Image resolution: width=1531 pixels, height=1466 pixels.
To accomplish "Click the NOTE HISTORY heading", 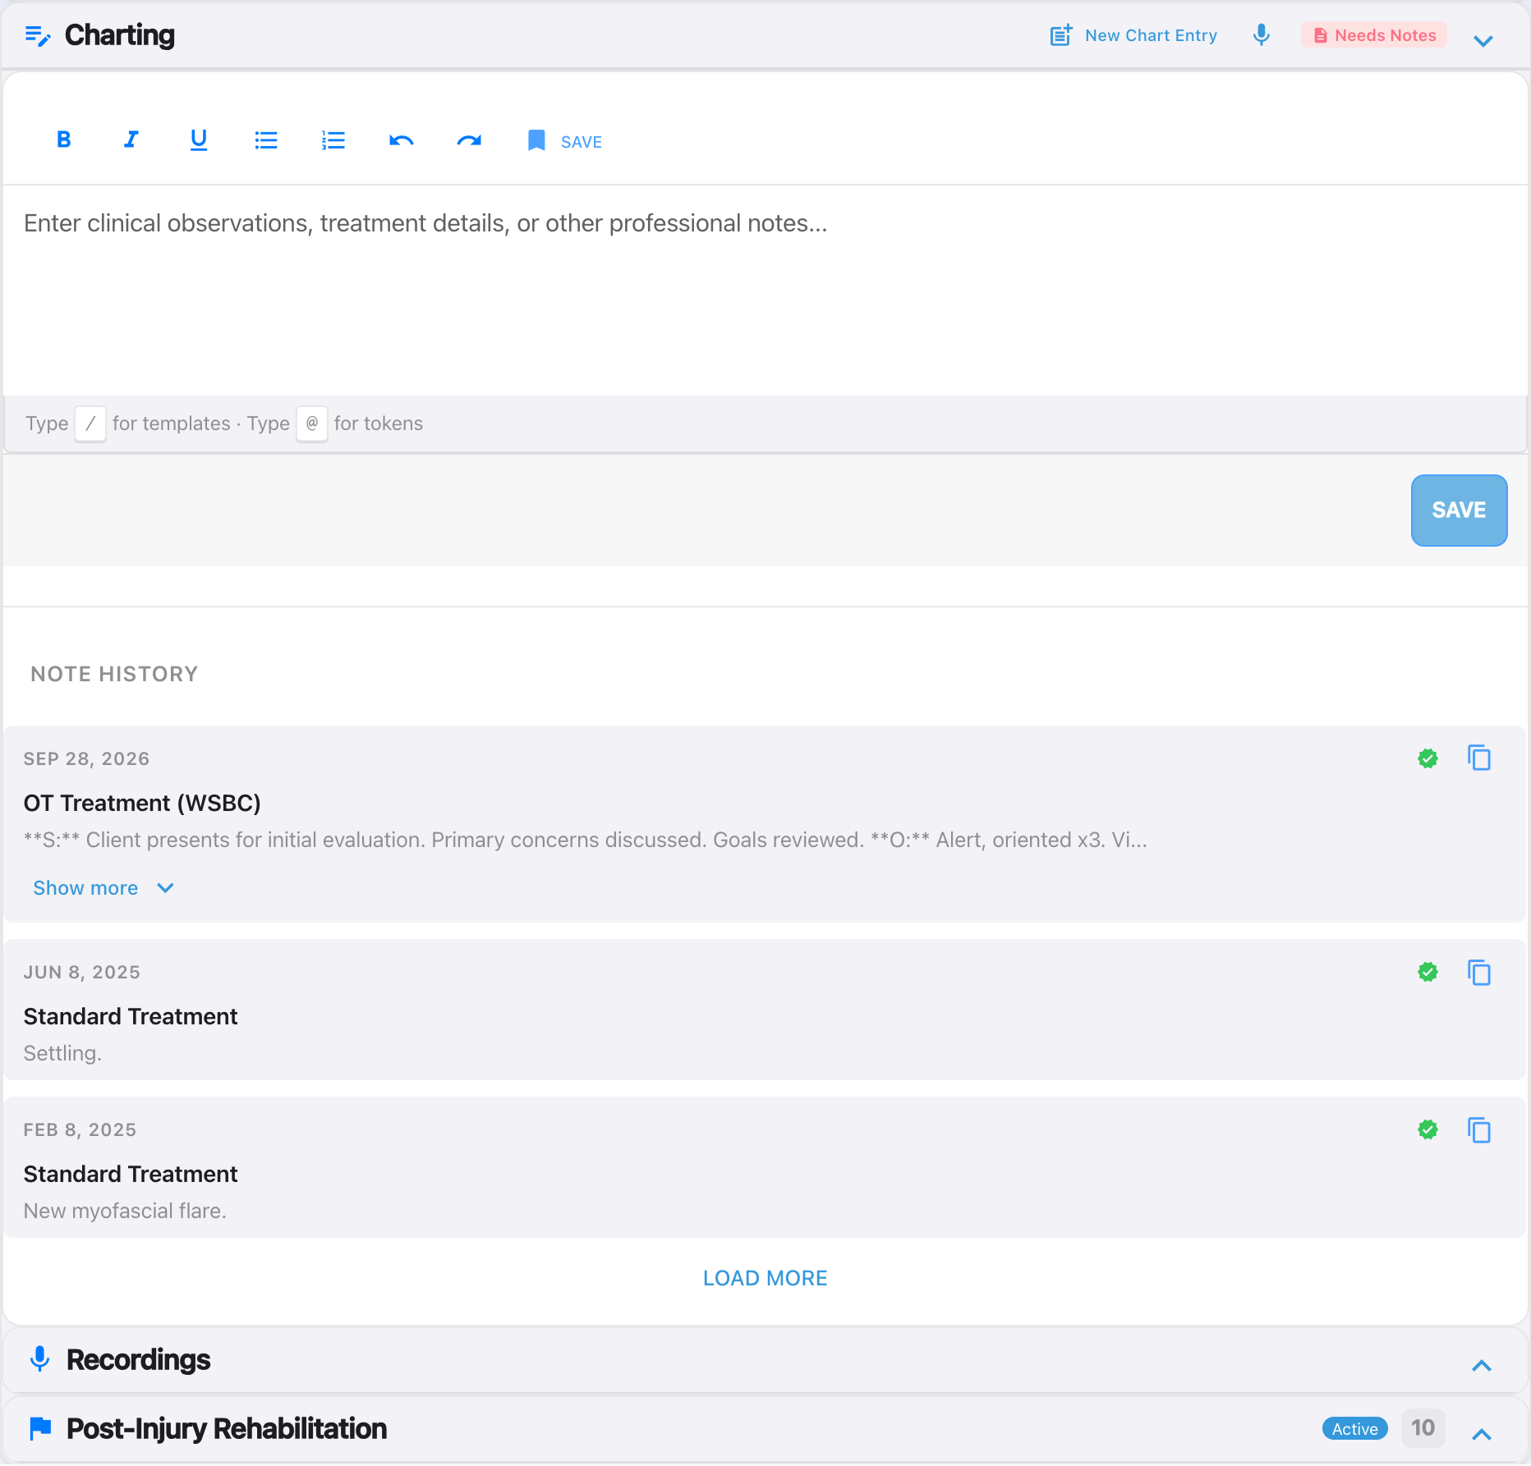I will click(x=114, y=674).
